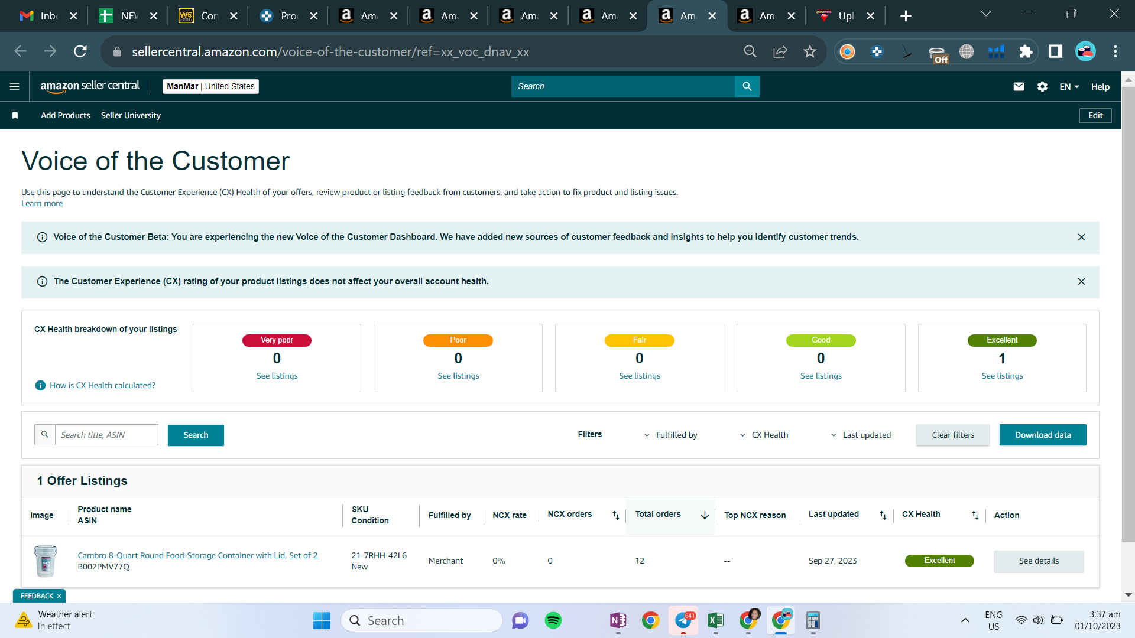Click the Learn more link
Viewport: 1135px width, 638px height.
tap(42, 204)
